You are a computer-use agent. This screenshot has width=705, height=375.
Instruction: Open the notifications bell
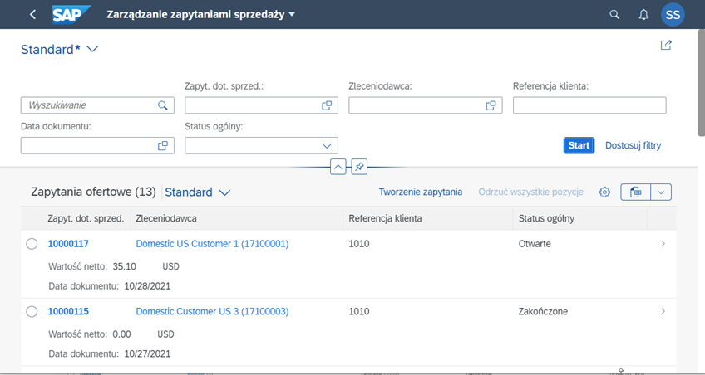point(643,14)
